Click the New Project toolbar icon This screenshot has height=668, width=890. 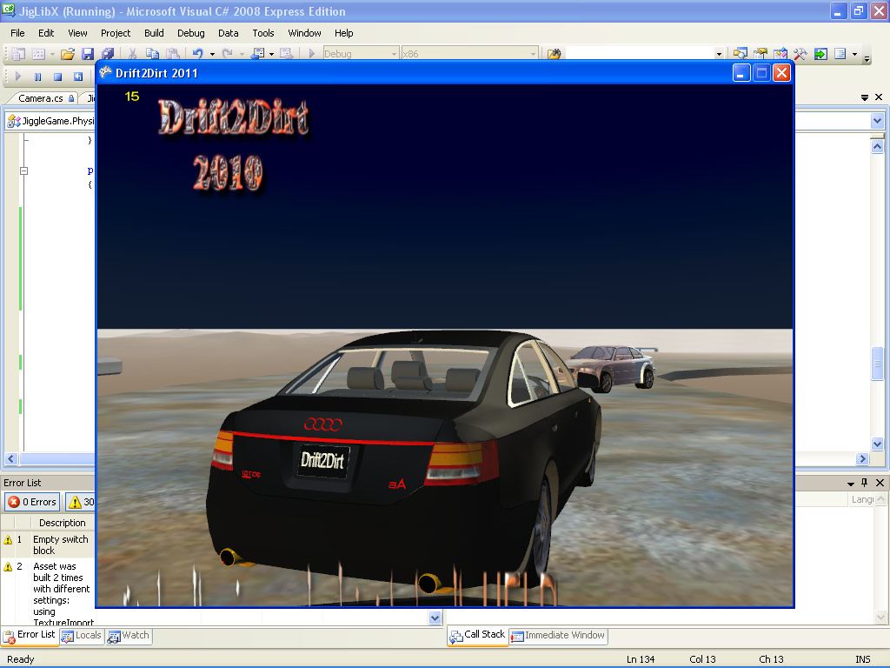click(x=18, y=54)
